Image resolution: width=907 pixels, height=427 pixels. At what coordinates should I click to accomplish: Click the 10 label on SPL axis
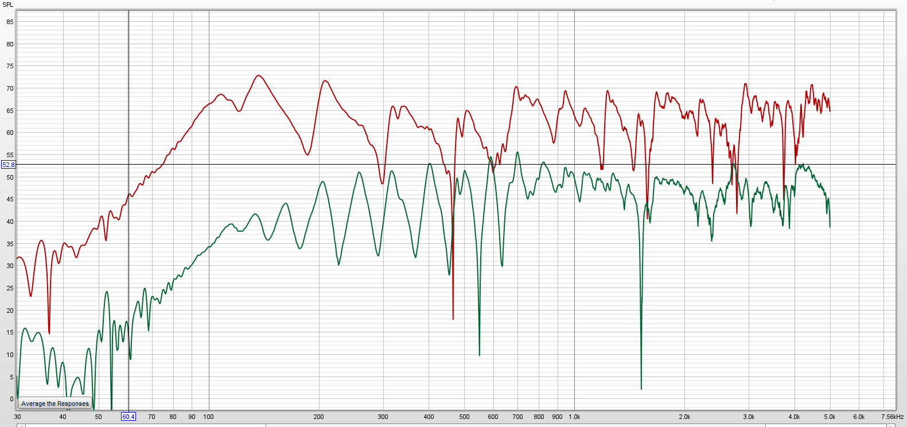click(x=10, y=355)
